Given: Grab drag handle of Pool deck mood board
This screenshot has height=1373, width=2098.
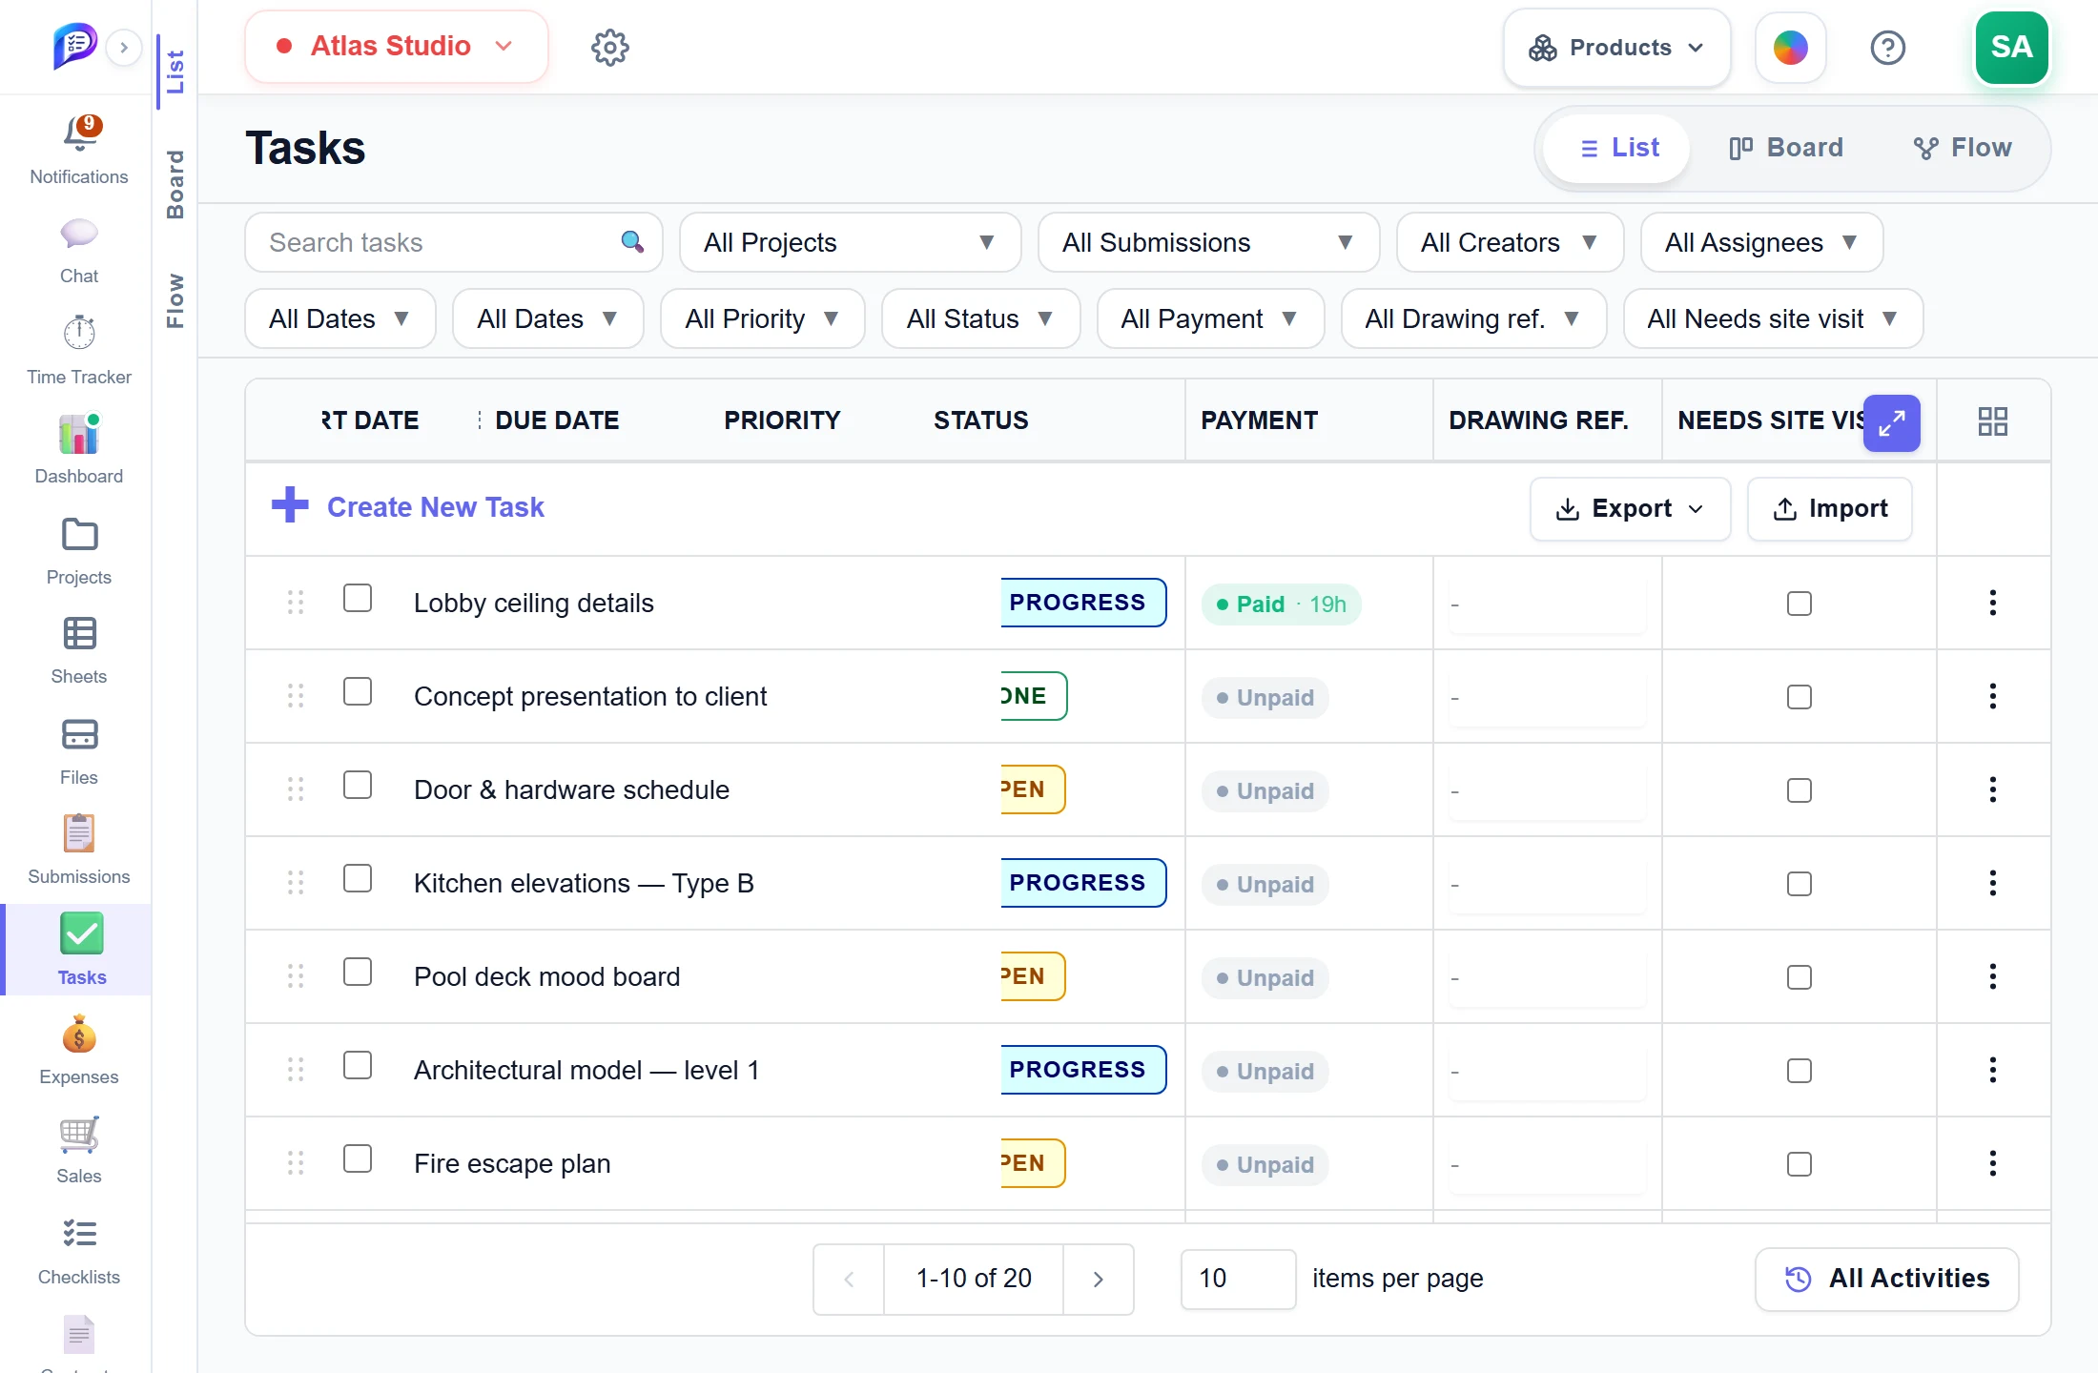Looking at the screenshot, I should 296,976.
